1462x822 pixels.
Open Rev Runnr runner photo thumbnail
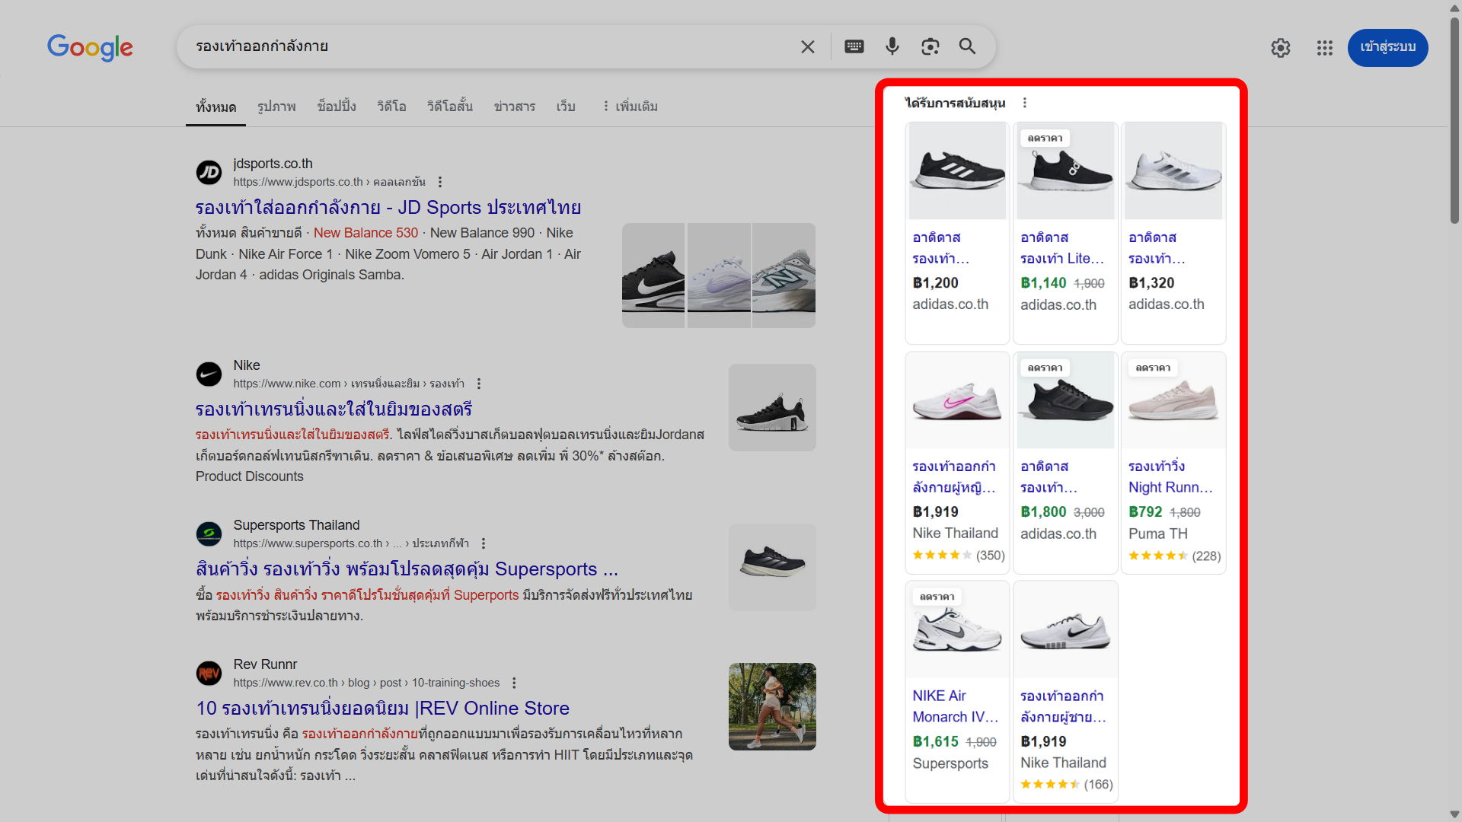(772, 707)
